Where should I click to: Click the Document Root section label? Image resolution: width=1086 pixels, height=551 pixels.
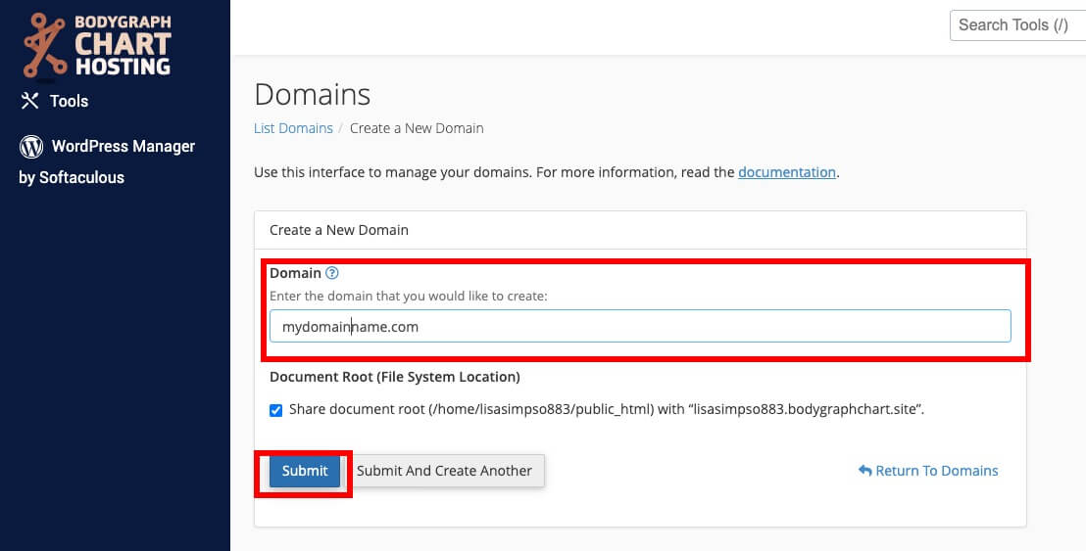point(395,378)
